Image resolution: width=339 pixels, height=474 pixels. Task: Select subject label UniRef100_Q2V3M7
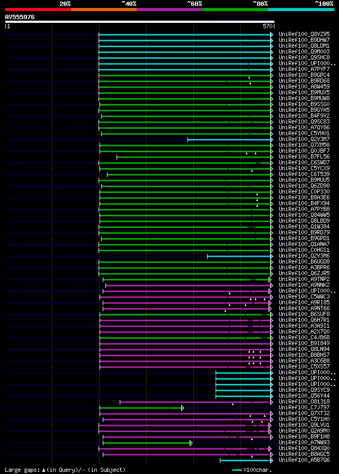[304, 139]
